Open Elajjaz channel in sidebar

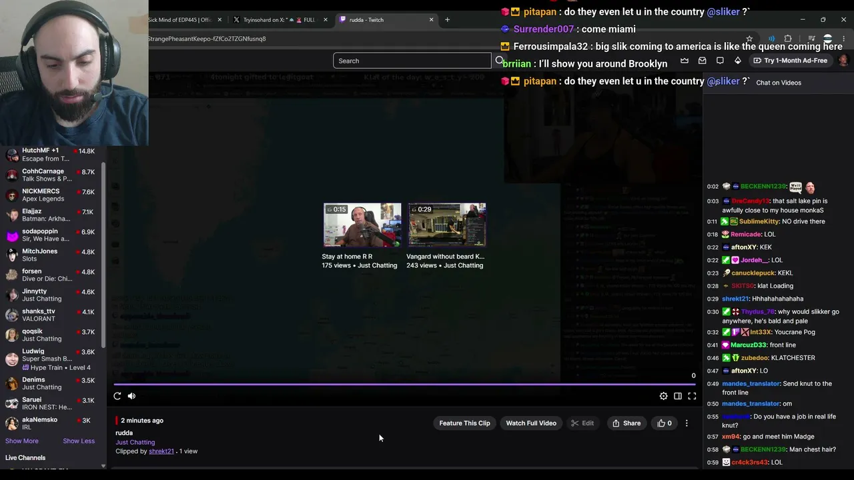point(51,215)
